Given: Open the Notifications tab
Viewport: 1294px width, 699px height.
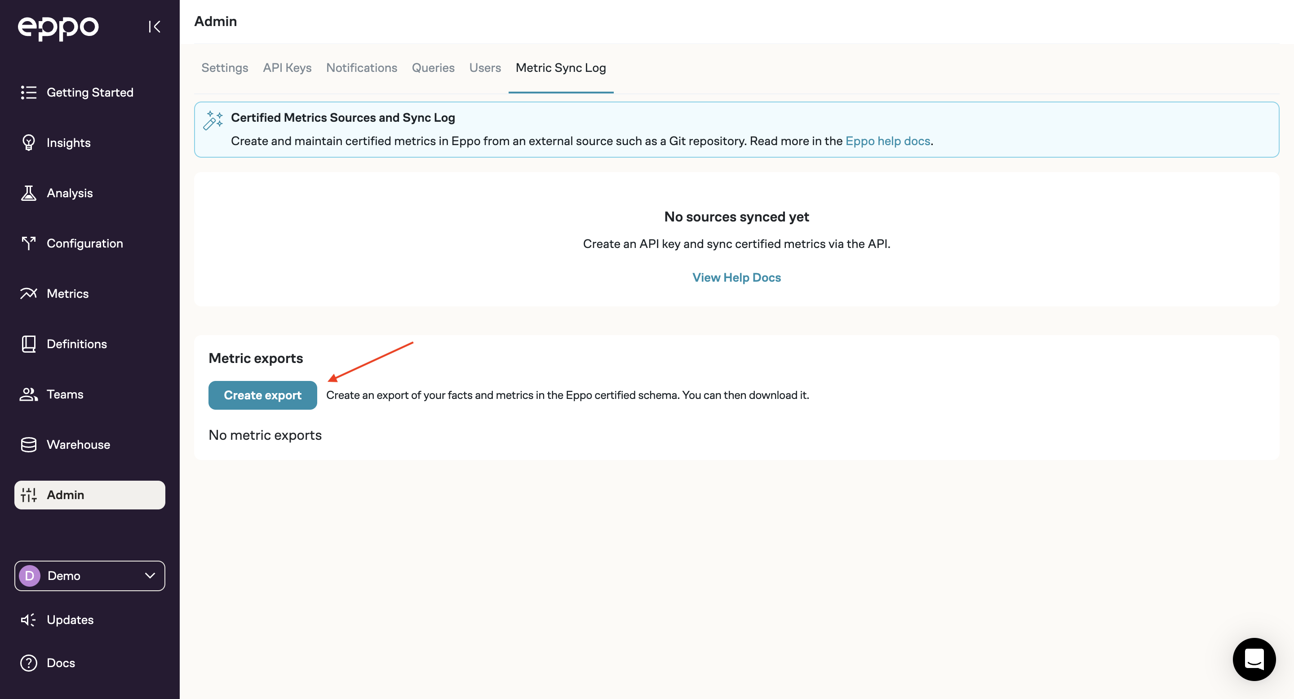Looking at the screenshot, I should [361, 68].
